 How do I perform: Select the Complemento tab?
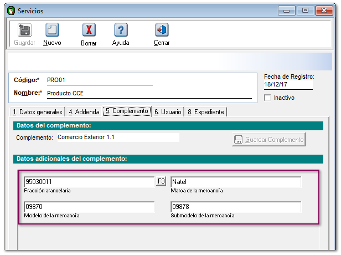(127, 111)
